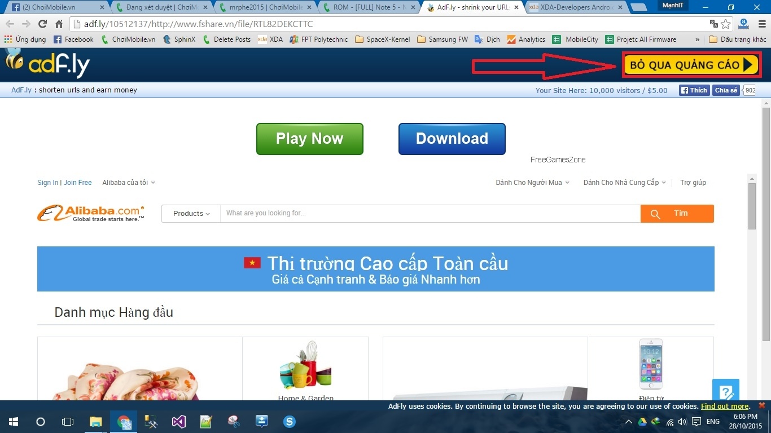
Task: Expand the Alibaba của tôi dropdown
Action: pos(129,183)
